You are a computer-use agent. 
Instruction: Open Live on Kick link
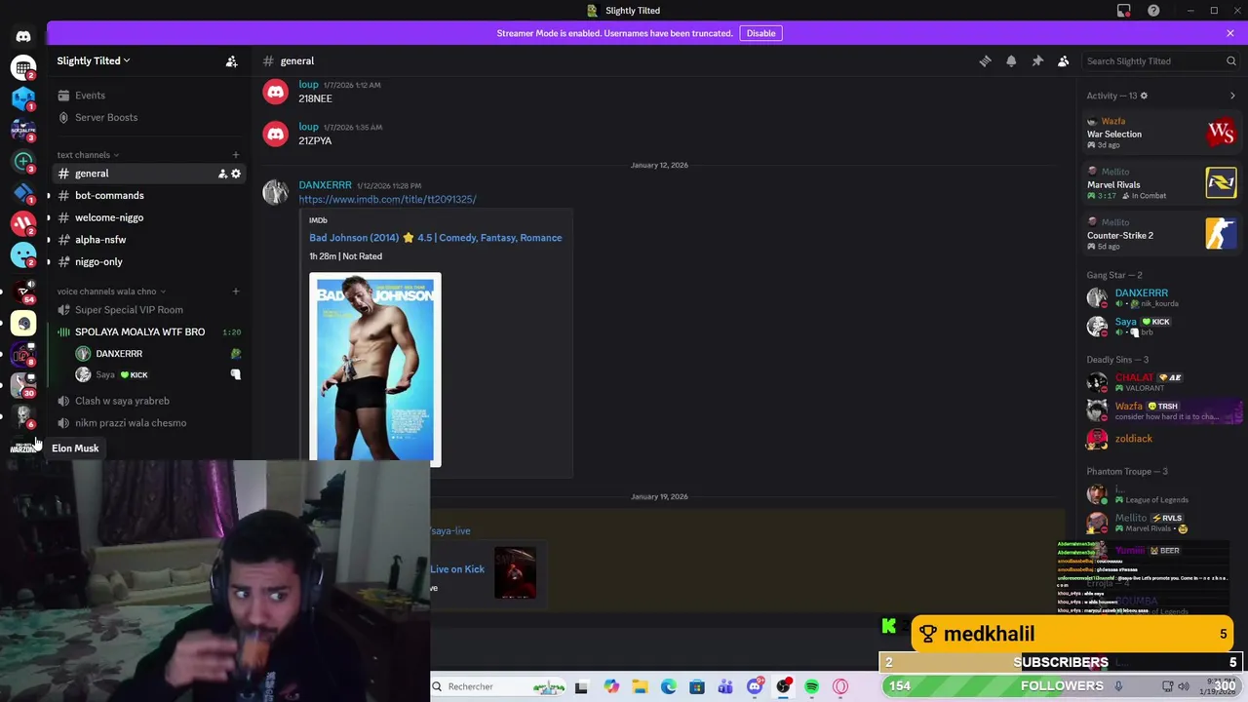pos(457,569)
